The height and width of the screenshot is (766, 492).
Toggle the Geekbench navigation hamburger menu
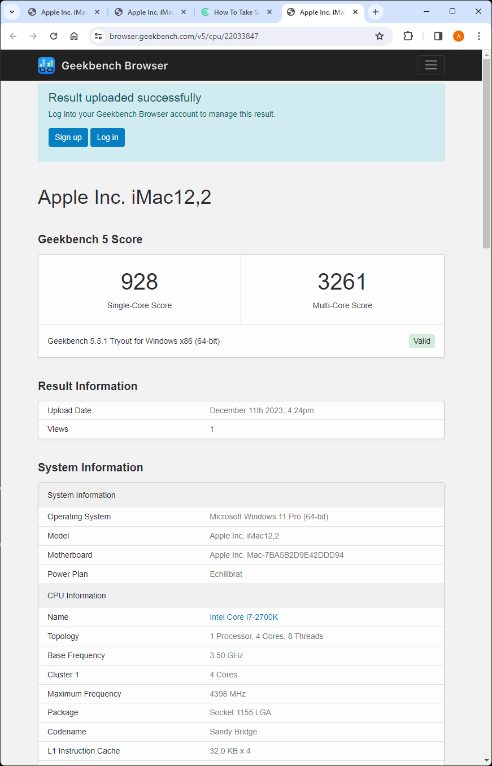pyautogui.click(x=430, y=65)
